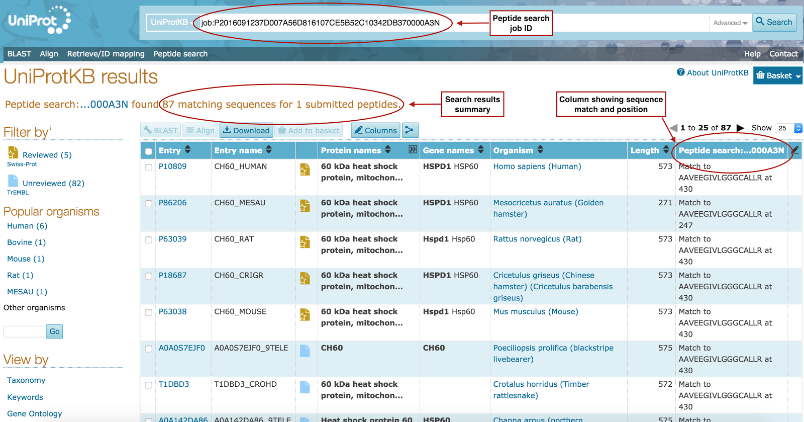Viewport: 804px width, 422px height.
Task: Sort by the Length column arrows
Action: point(666,149)
